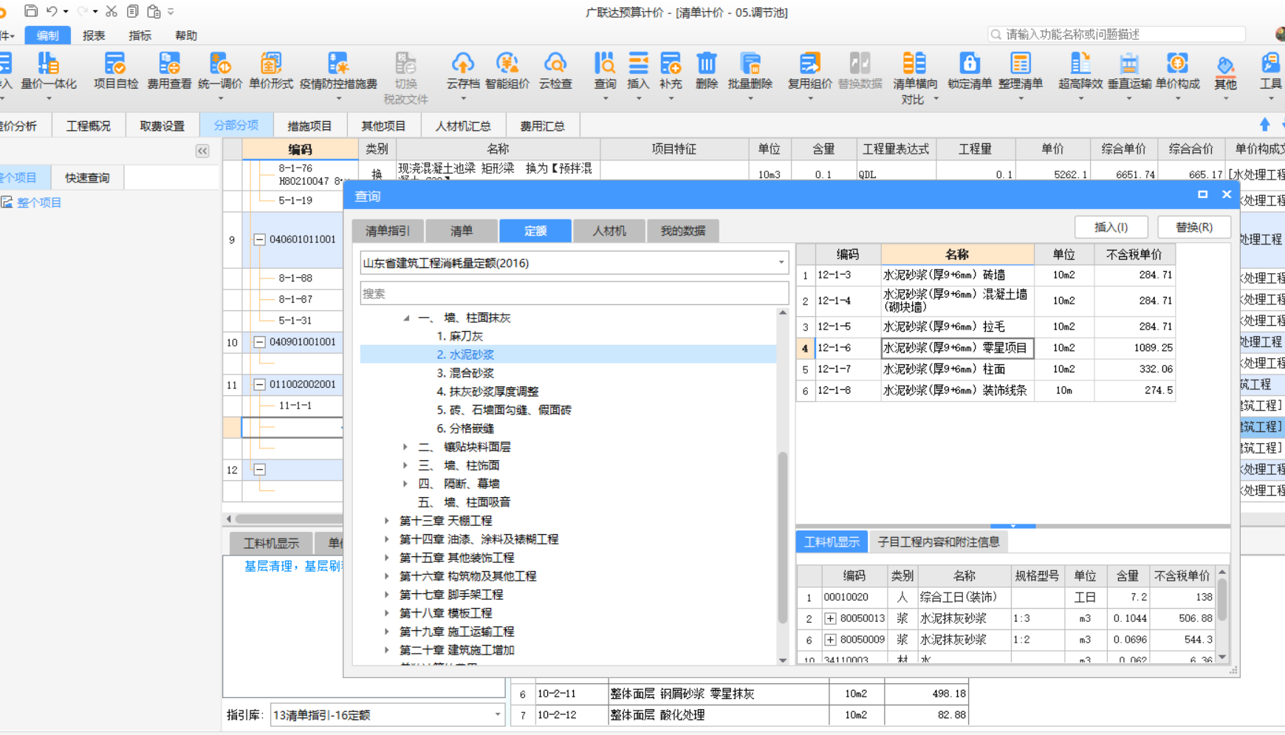Click the save icon in title bar
Image resolution: width=1285 pixels, height=735 pixels.
[31, 11]
